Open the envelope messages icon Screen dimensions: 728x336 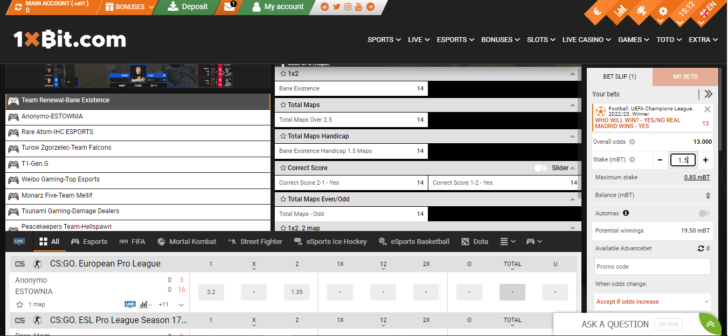pos(229,7)
